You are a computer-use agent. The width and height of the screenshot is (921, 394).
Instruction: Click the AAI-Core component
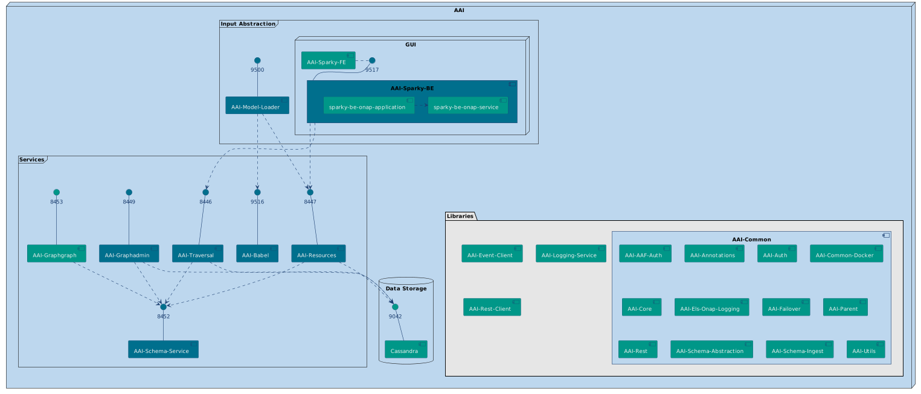[642, 307]
